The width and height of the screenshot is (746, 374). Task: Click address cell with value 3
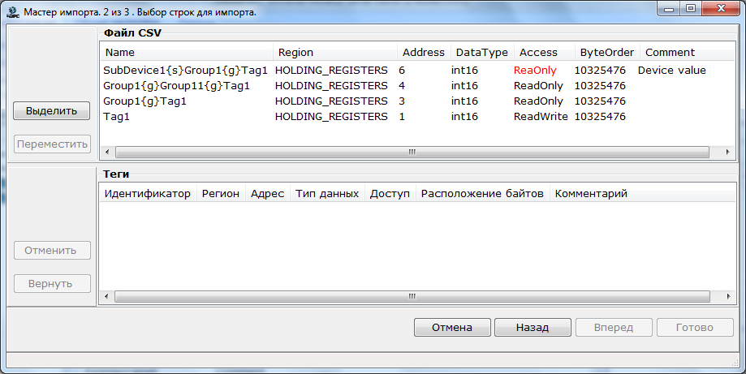(x=402, y=101)
